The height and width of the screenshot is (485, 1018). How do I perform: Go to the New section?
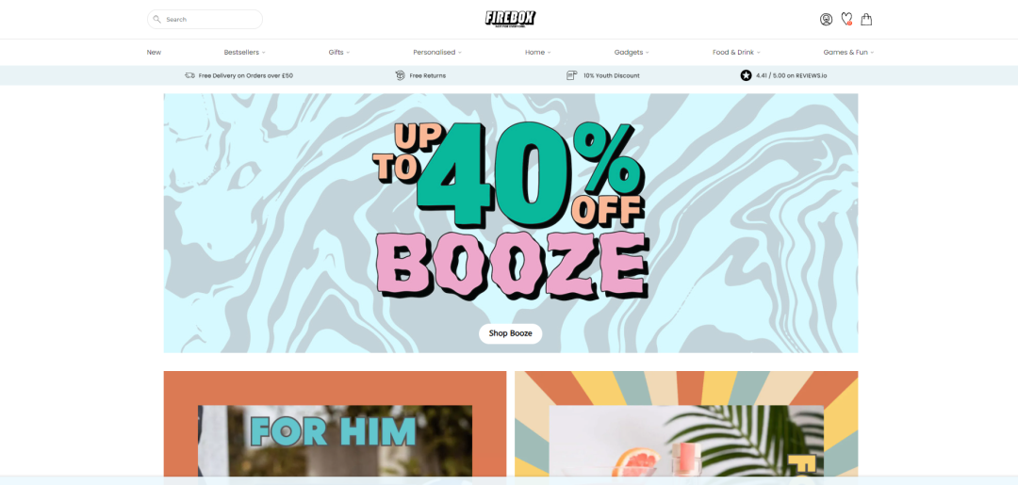(x=154, y=53)
